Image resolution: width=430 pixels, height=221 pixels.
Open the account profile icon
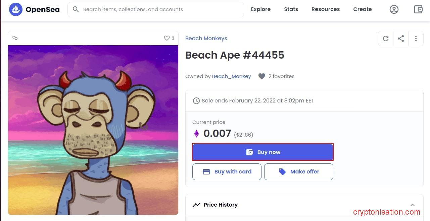point(394,9)
